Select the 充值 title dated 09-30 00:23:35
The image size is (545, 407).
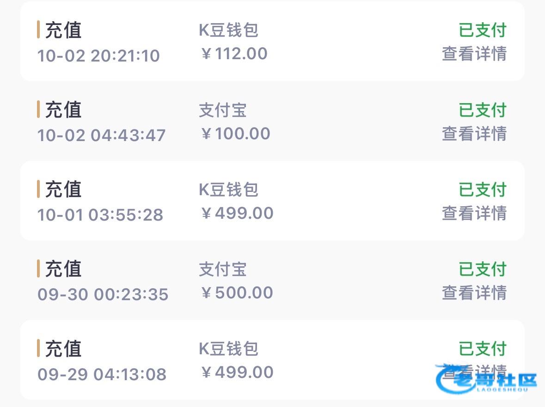pyautogui.click(x=63, y=270)
